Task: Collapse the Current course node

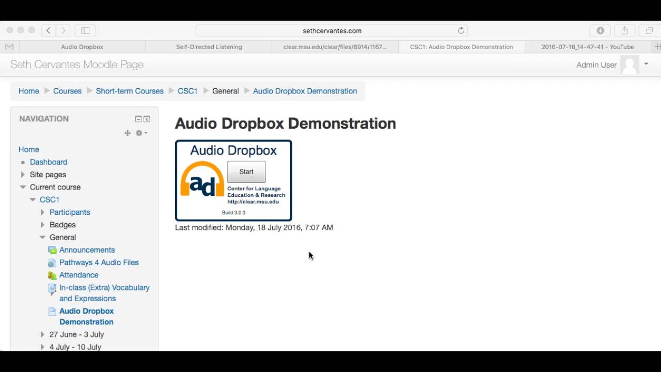Action: 23,187
